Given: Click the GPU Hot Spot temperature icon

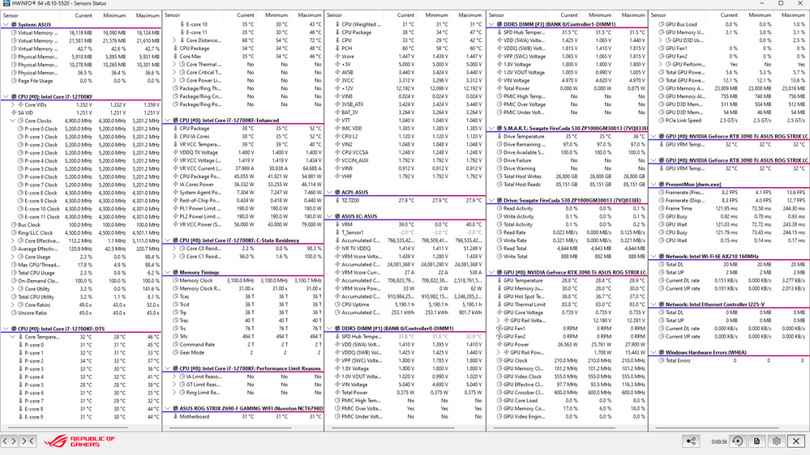Looking at the screenshot, I should 499,296.
